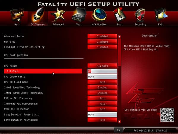Select the Internal PLL Overvoltage label
The width and height of the screenshot is (178, 134).
tap(21, 104)
